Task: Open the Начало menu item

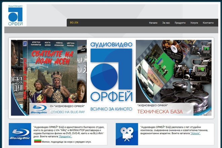Action: [153, 23]
